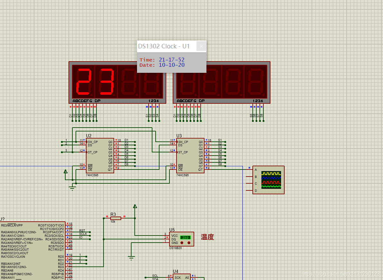Click the U2 reference label
The image size is (383, 280).
[89, 136]
